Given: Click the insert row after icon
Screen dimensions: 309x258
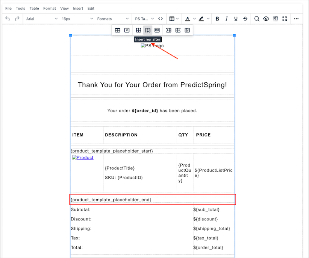Looking at the screenshot, I should pos(148,30).
